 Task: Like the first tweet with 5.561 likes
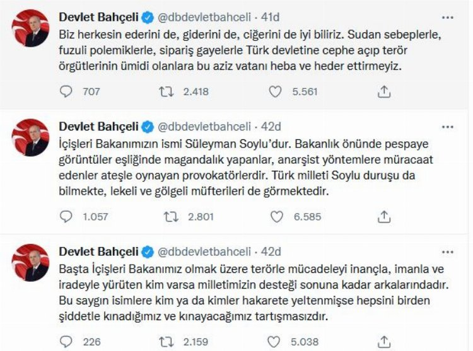(275, 91)
